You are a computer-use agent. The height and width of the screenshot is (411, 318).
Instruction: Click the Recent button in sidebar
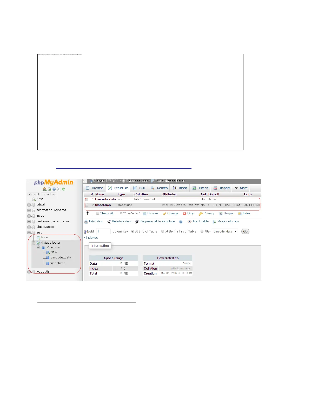[34, 194]
